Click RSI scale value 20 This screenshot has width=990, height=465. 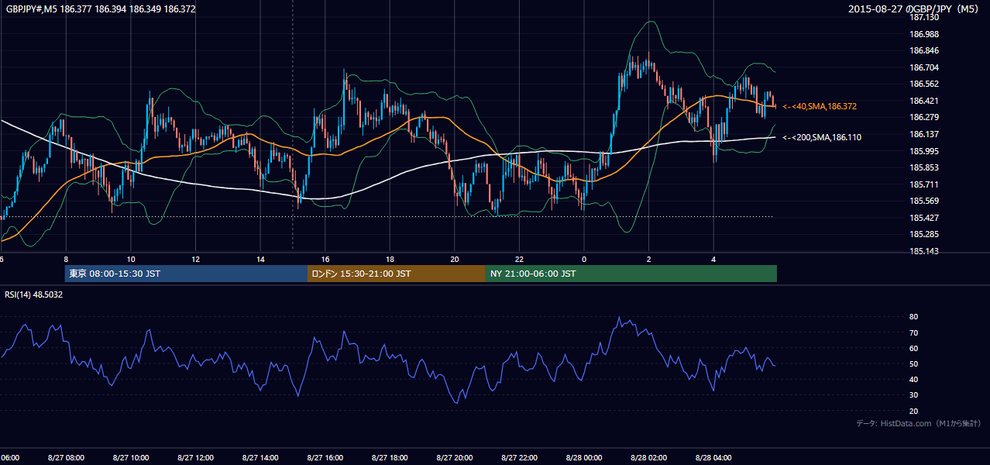[x=913, y=411]
